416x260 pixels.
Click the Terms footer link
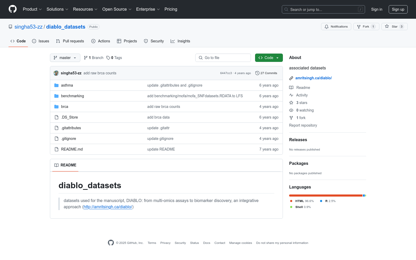152,243
